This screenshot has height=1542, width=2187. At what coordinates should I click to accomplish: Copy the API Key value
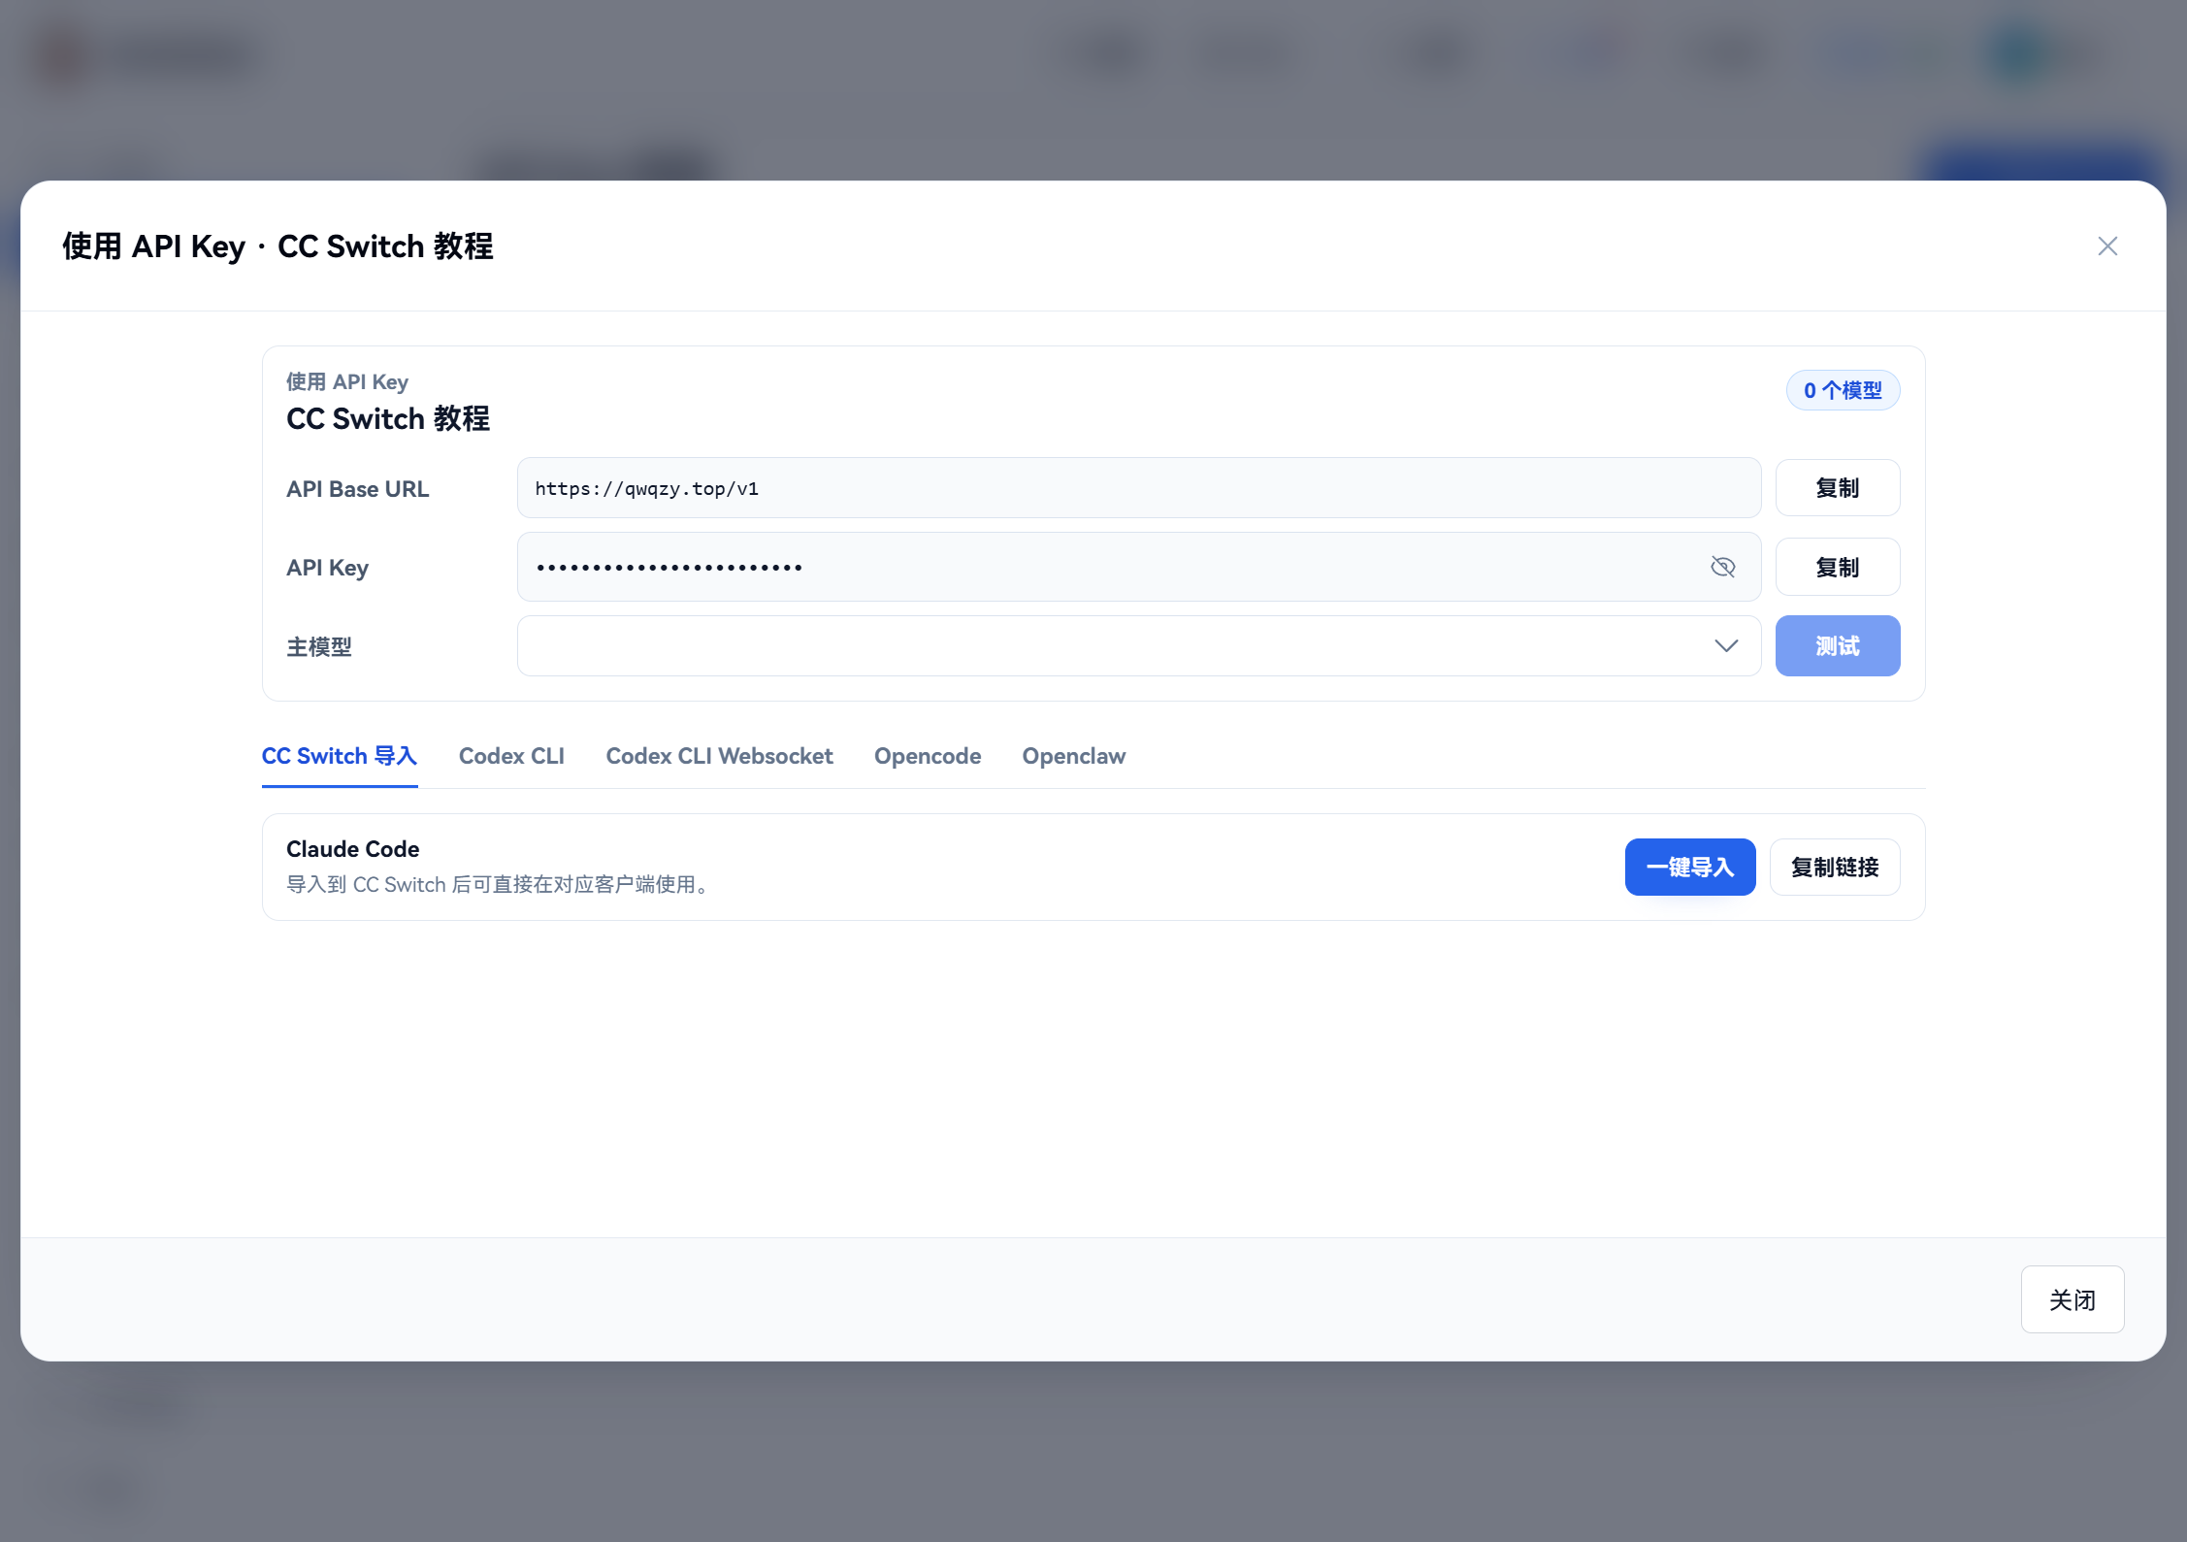(x=1837, y=567)
